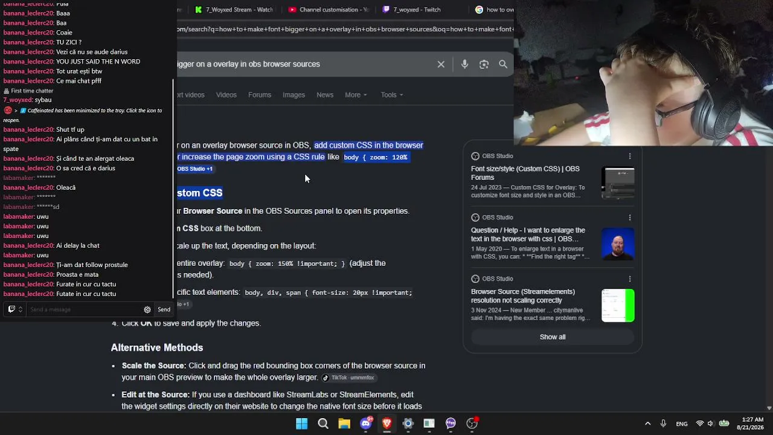Open the tray volume control
This screenshot has height=435, width=773.
tap(711, 424)
